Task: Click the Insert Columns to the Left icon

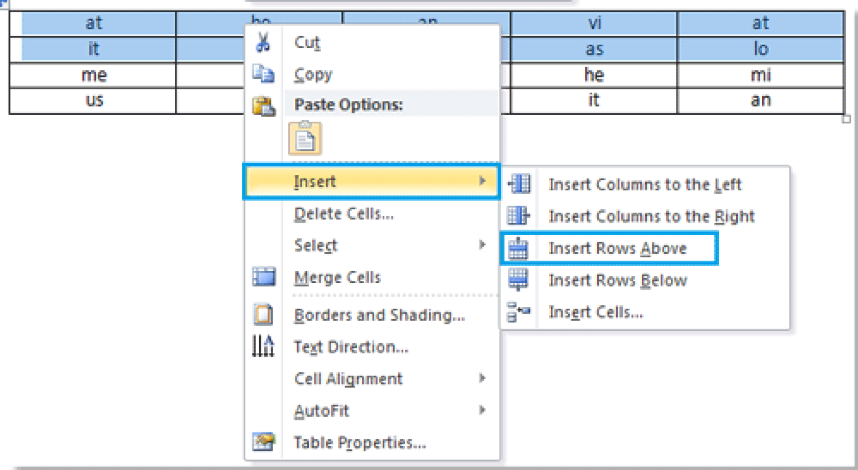Action: 519,184
